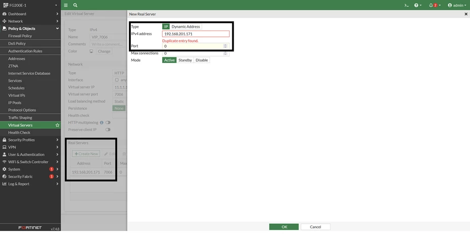Click the color swatch beside Change
The width and height of the screenshot is (470, 238).
[91, 52]
